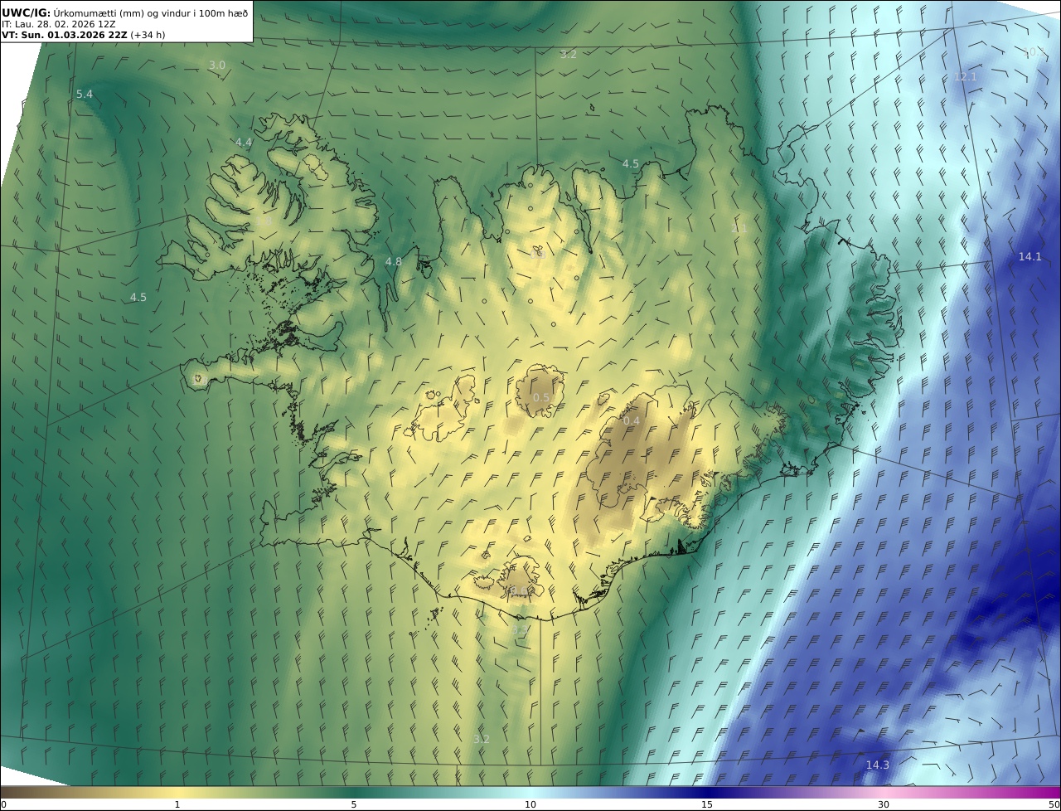
Task: Click the 15 tick on the color scale
Action: point(707,804)
